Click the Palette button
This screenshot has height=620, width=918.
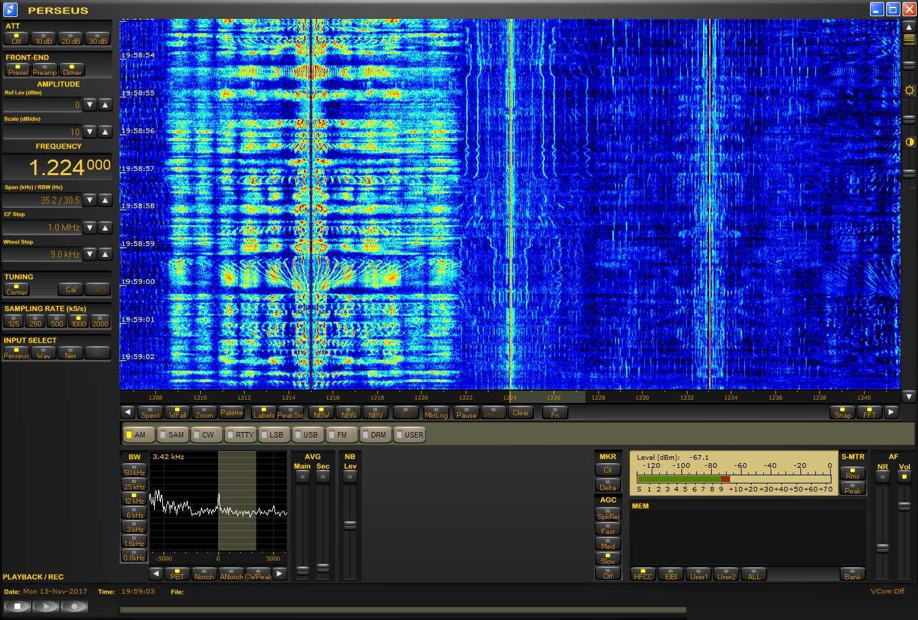(231, 412)
